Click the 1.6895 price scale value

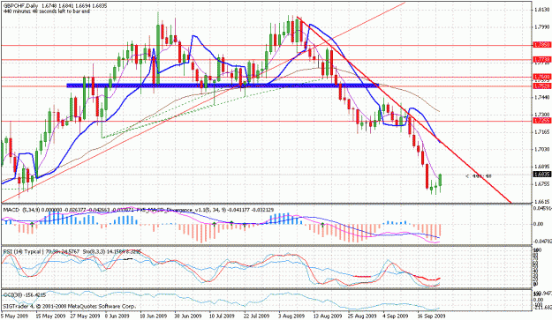click(541, 167)
